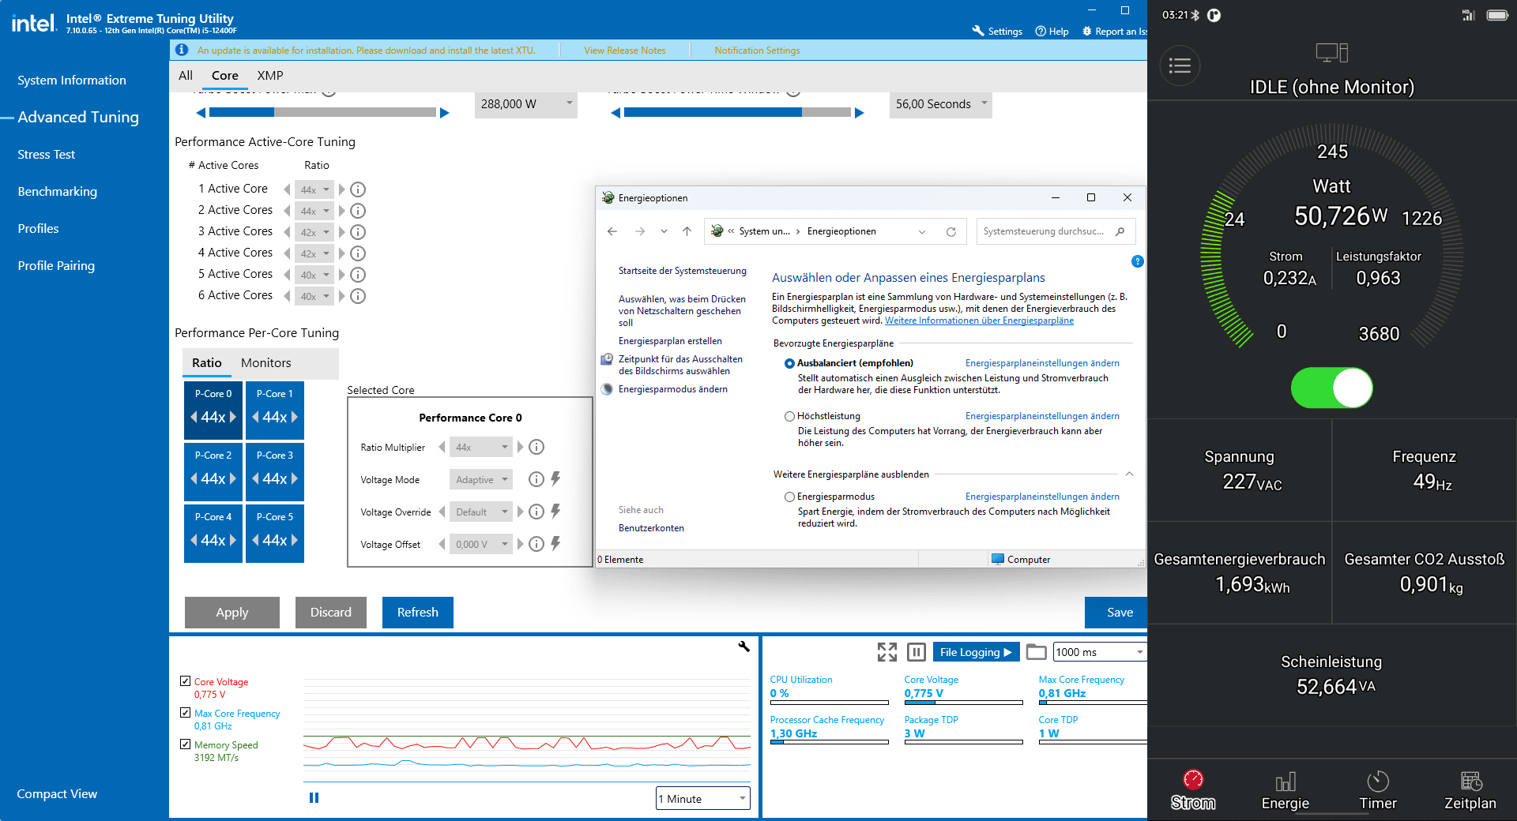Refresh the Energieoptionen address bar

[951, 231]
